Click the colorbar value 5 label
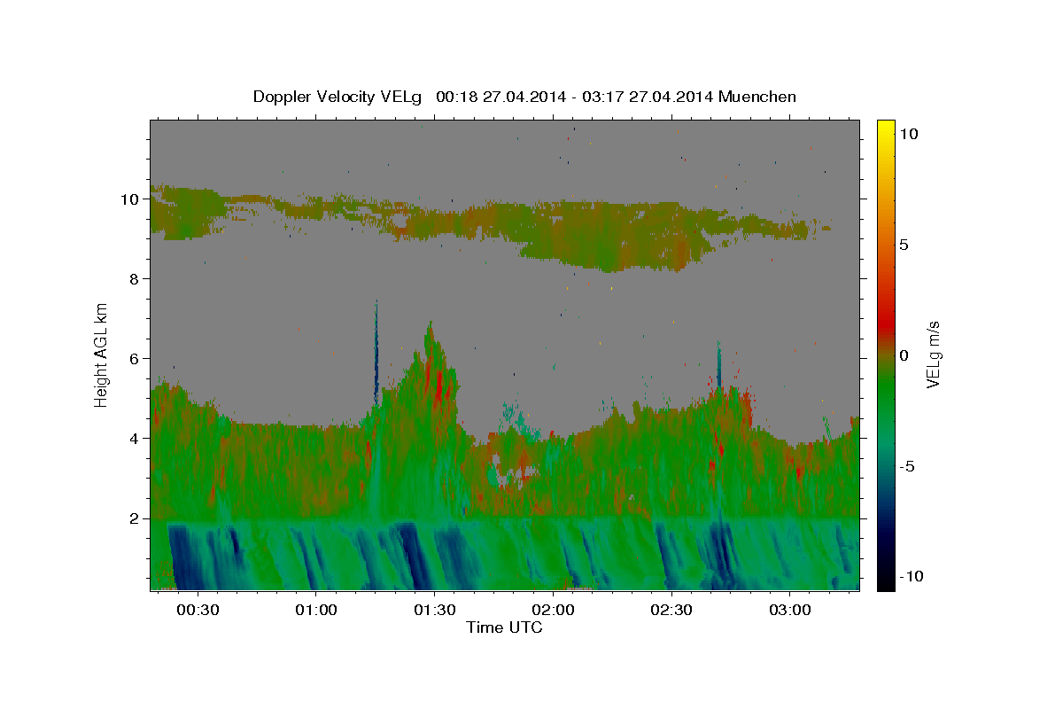Screen dimensions: 1063x709 tap(904, 245)
